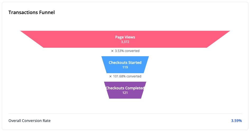The height and width of the screenshot is (131, 250).
Task: Click the 119 checkouts started count
Action: tap(125, 67)
